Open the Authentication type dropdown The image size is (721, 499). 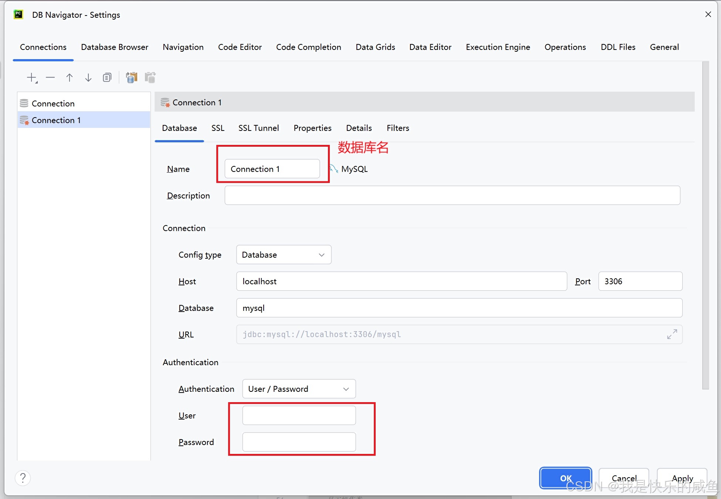click(x=299, y=389)
